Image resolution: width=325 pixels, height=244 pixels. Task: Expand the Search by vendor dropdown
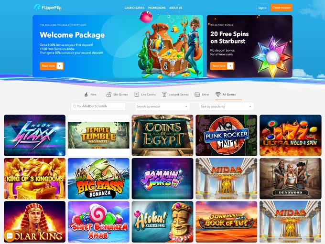click(162, 106)
